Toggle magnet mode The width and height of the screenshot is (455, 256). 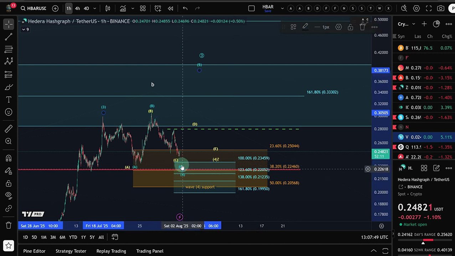(9, 158)
